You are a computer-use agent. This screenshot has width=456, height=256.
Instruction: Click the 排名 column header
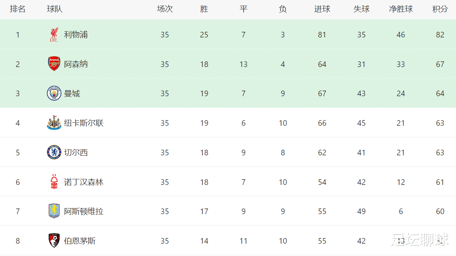pos(18,9)
